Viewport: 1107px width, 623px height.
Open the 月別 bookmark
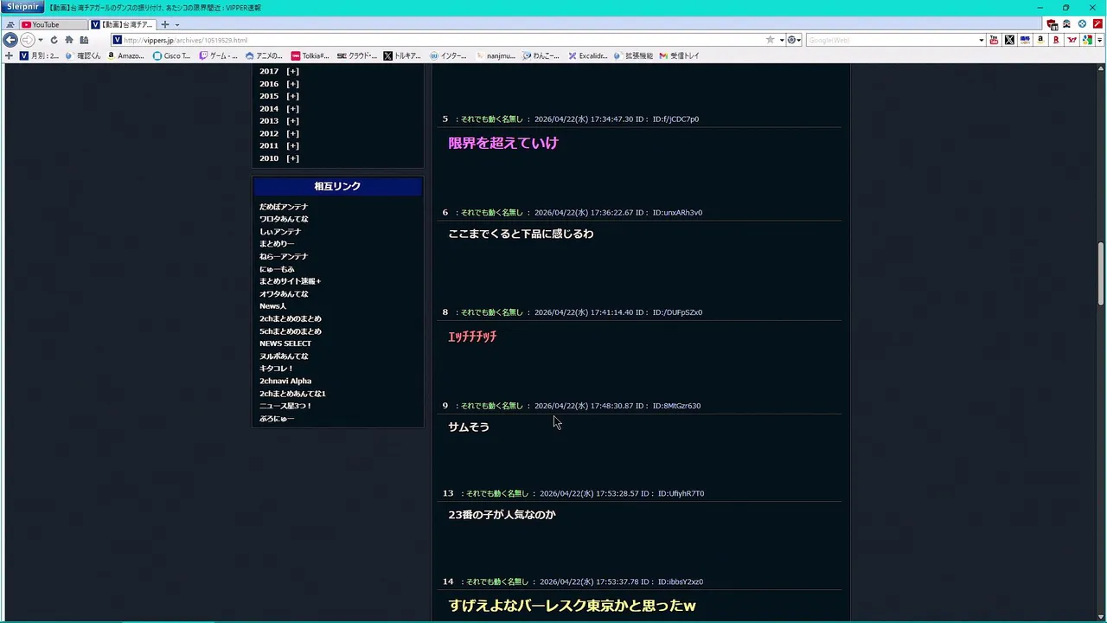(40, 55)
